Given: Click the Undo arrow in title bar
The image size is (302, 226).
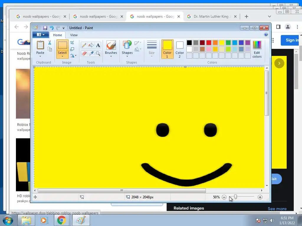Looking at the screenshot, I should [x=52, y=28].
